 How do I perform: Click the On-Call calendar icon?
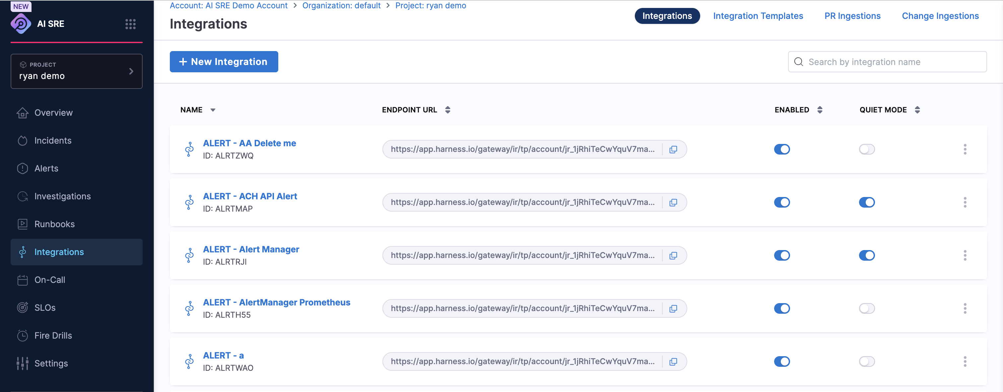(23, 280)
